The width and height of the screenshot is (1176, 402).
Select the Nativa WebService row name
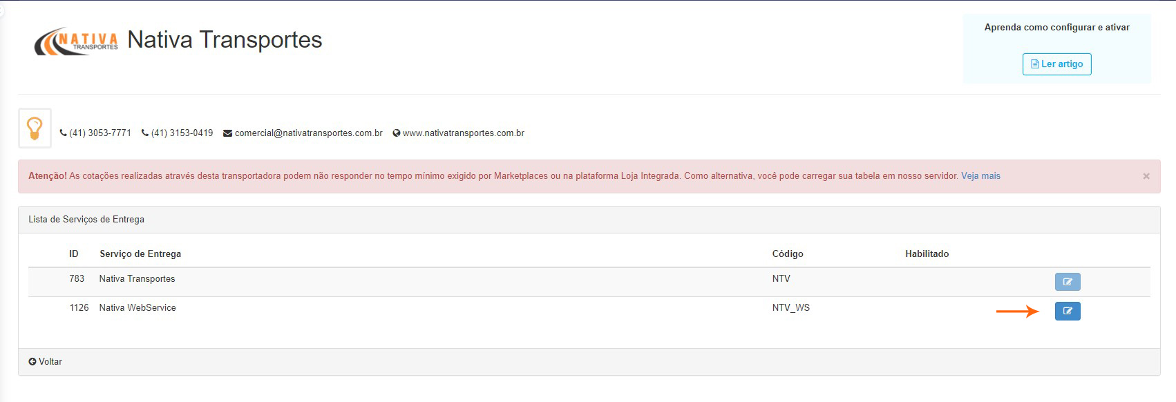point(137,308)
